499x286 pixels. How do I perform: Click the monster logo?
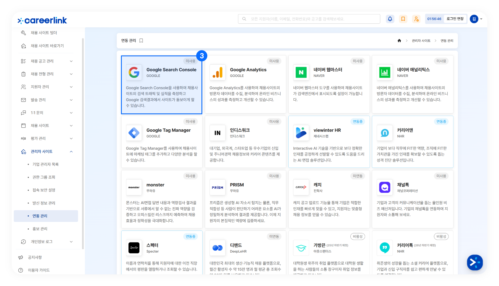[134, 187]
